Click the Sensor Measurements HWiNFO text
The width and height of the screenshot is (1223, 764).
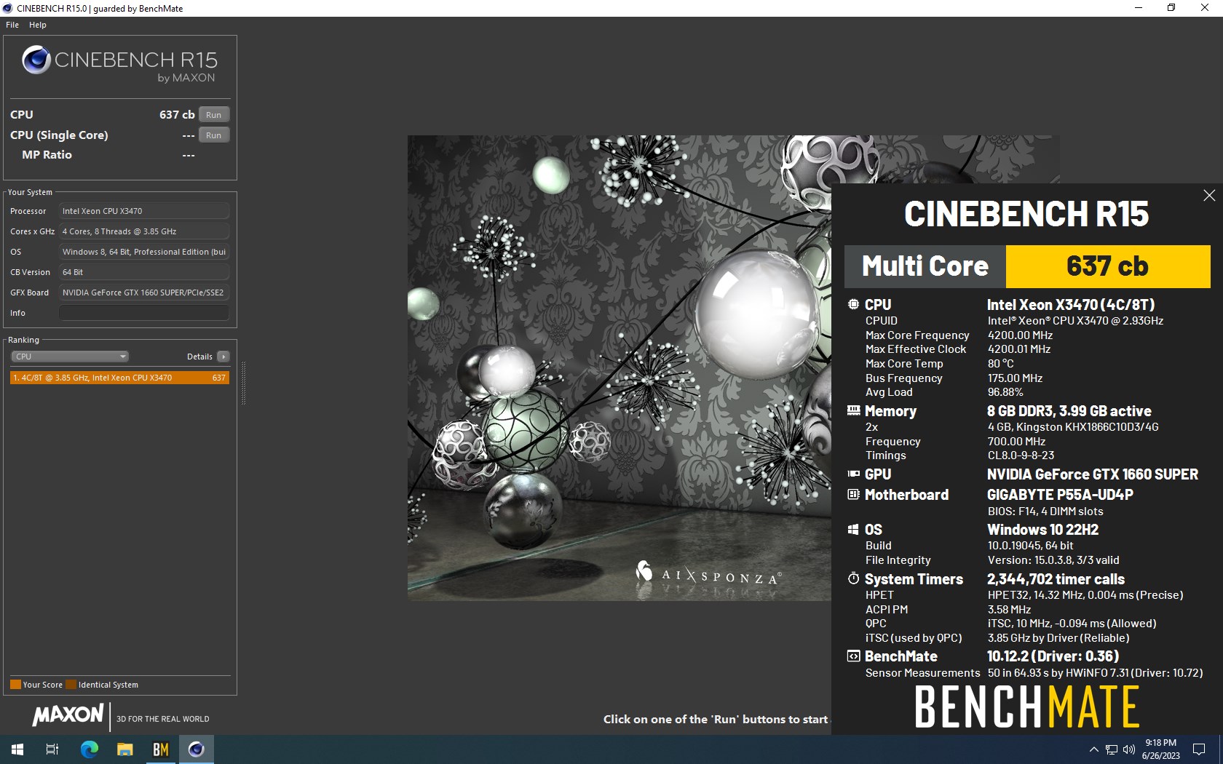1095,673
